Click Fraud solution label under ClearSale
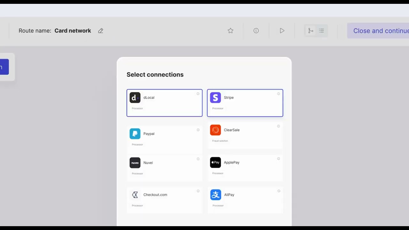This screenshot has height=230, width=409. [220, 141]
